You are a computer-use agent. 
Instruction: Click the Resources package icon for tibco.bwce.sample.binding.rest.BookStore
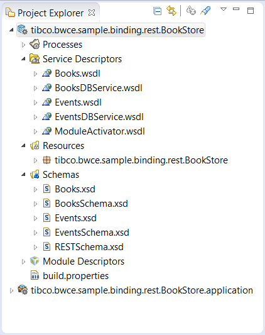pyautogui.click(x=46, y=160)
